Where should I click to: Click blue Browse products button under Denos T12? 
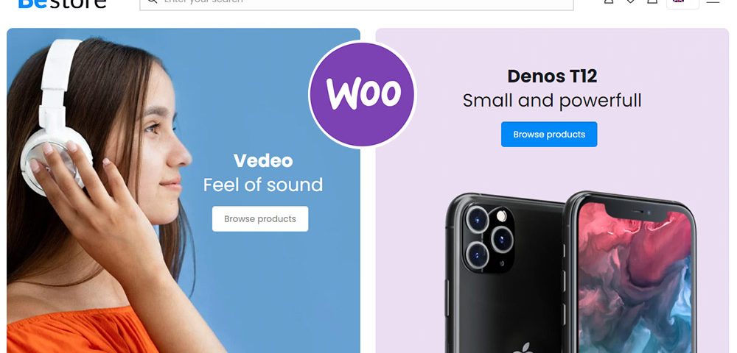pyautogui.click(x=549, y=135)
